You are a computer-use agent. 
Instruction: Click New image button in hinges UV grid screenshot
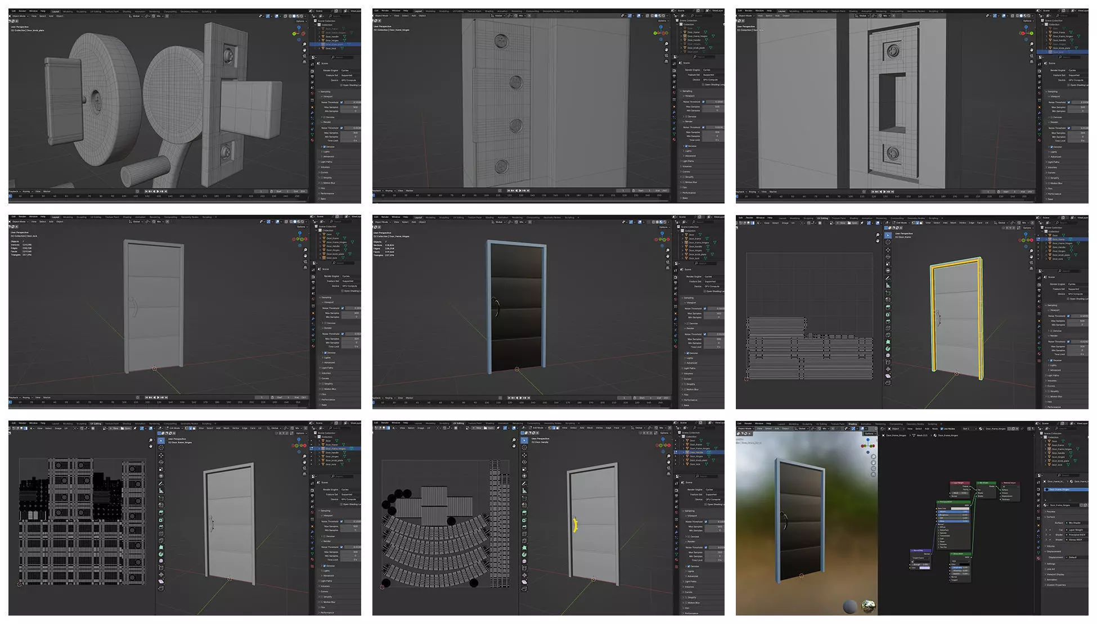(x=115, y=428)
